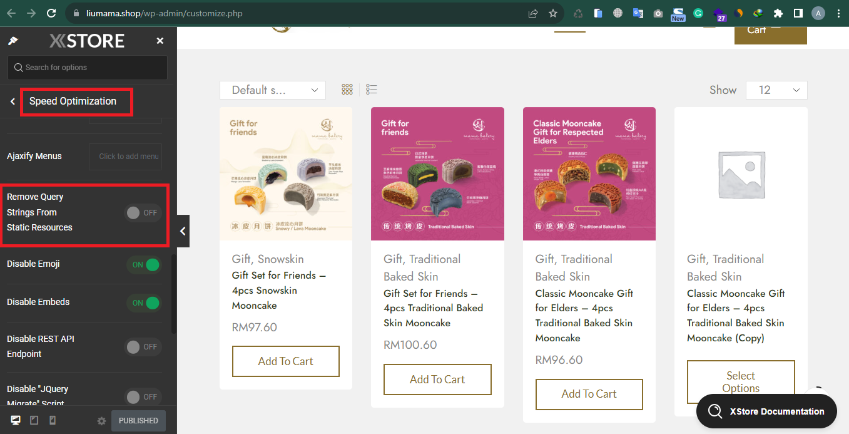Reload the current page

52,13
